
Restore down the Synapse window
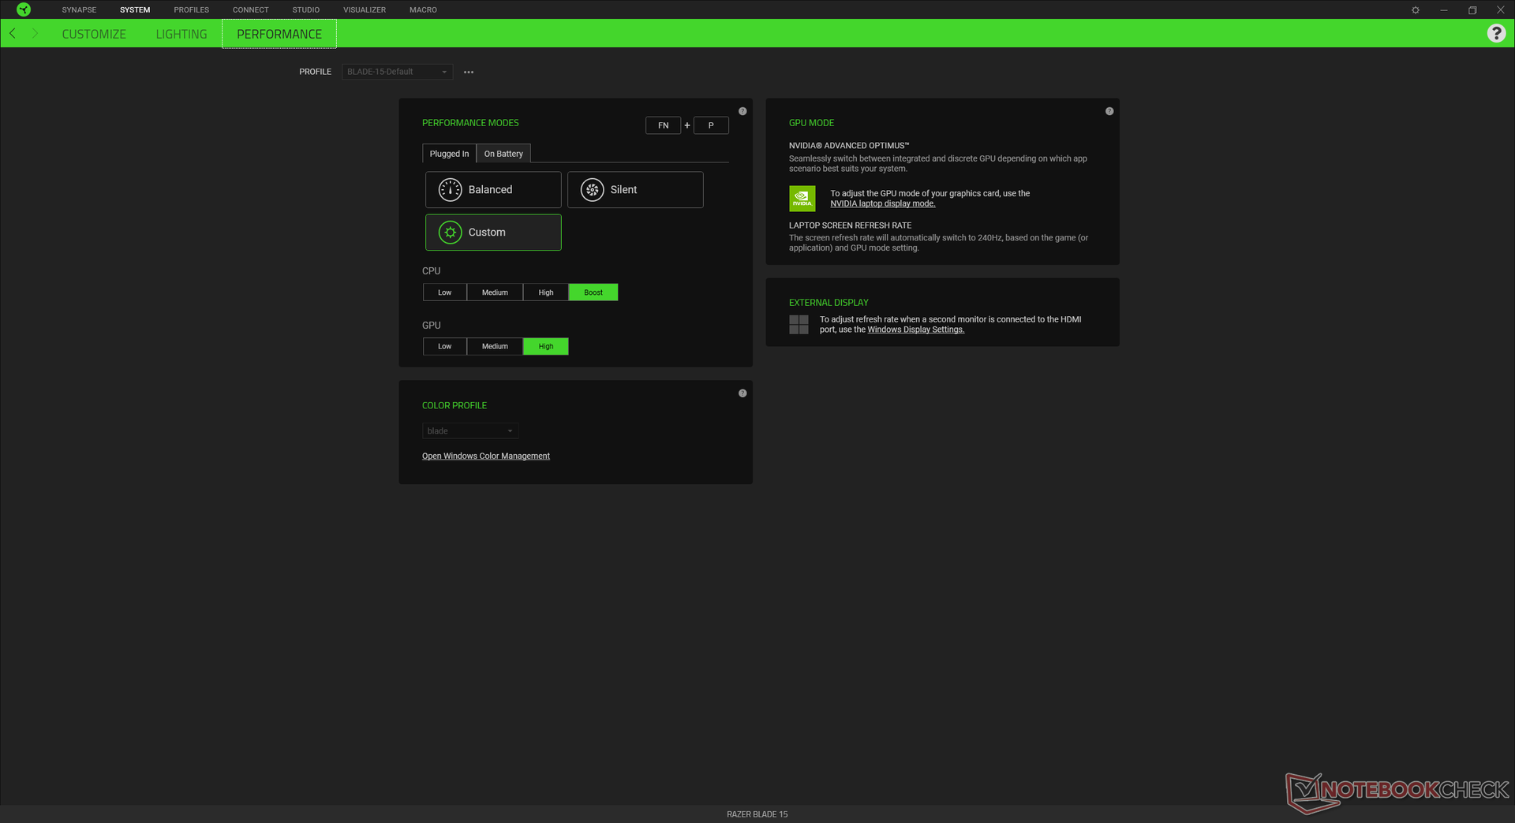coord(1472,10)
